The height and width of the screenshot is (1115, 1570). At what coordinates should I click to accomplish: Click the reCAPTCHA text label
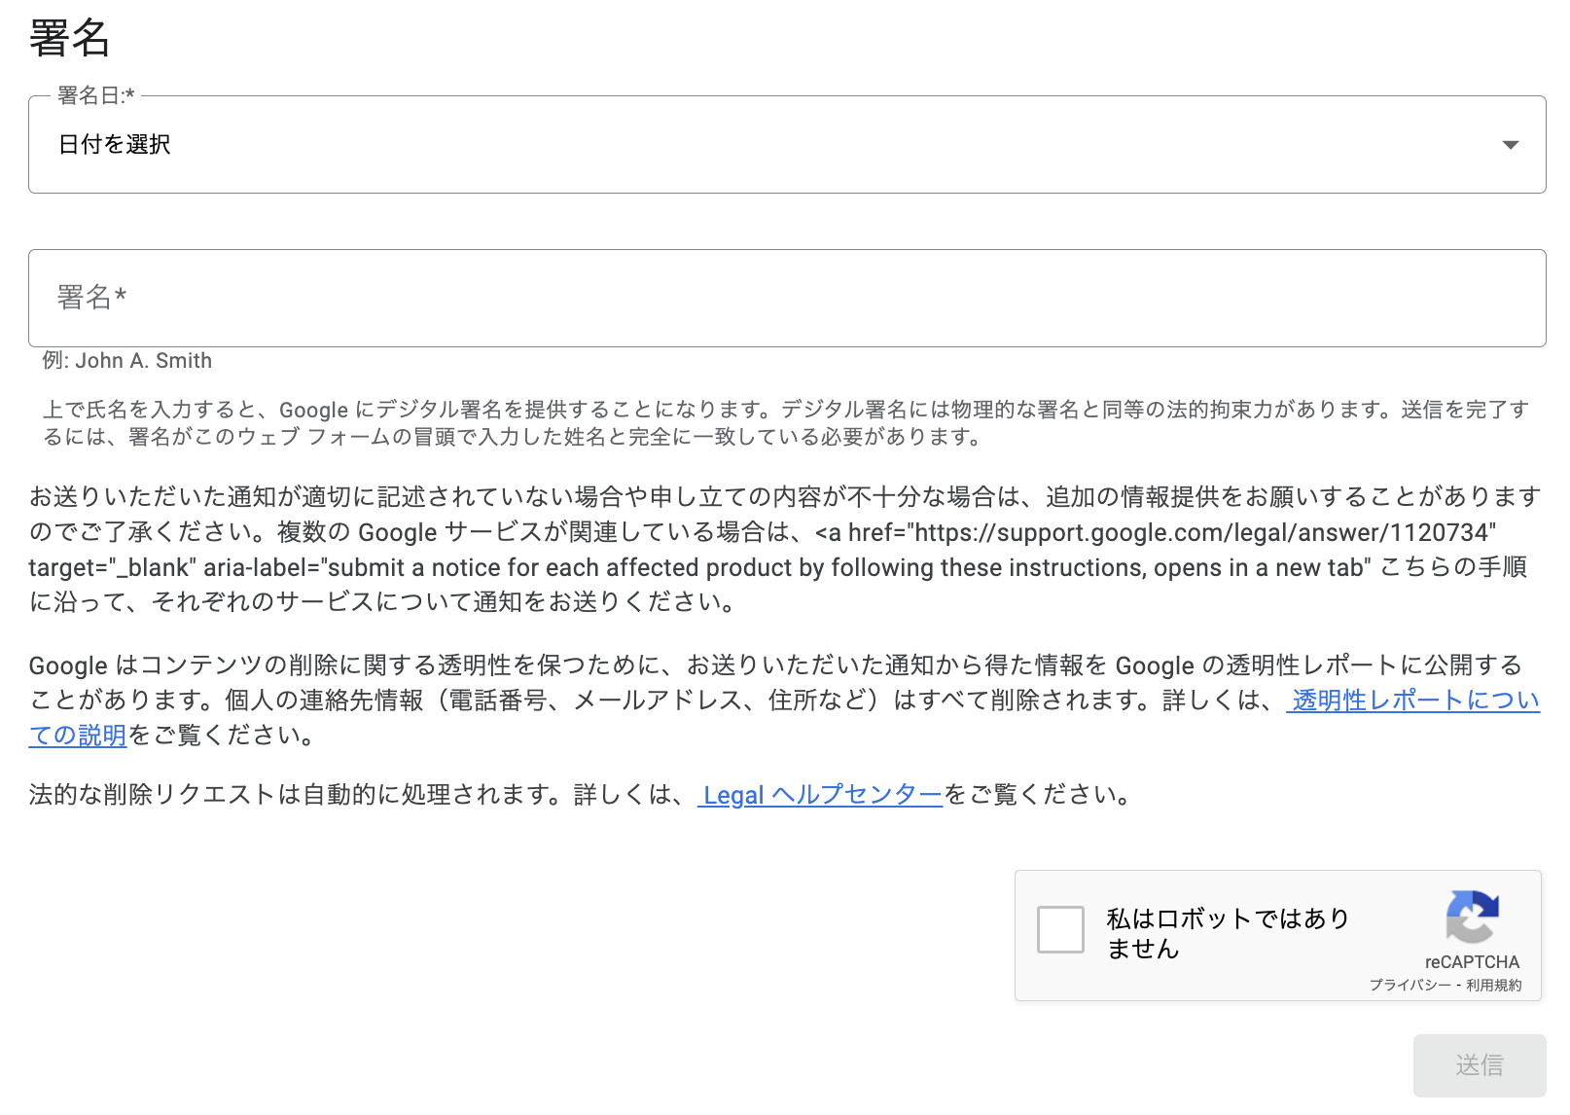coord(1472,961)
